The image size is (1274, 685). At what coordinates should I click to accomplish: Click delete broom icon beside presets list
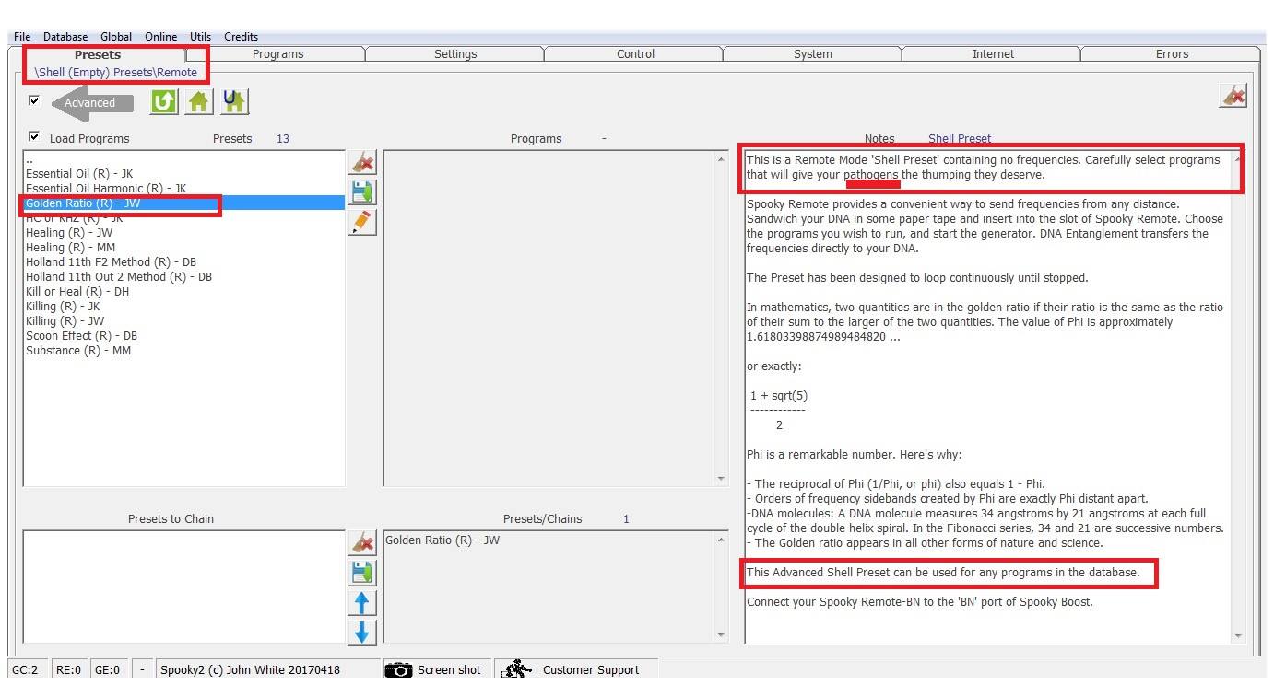tap(362, 162)
